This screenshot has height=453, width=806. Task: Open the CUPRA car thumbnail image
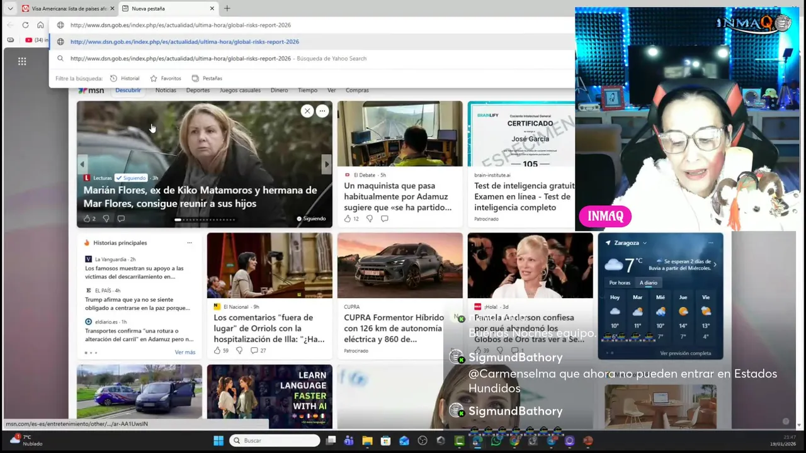tap(400, 266)
